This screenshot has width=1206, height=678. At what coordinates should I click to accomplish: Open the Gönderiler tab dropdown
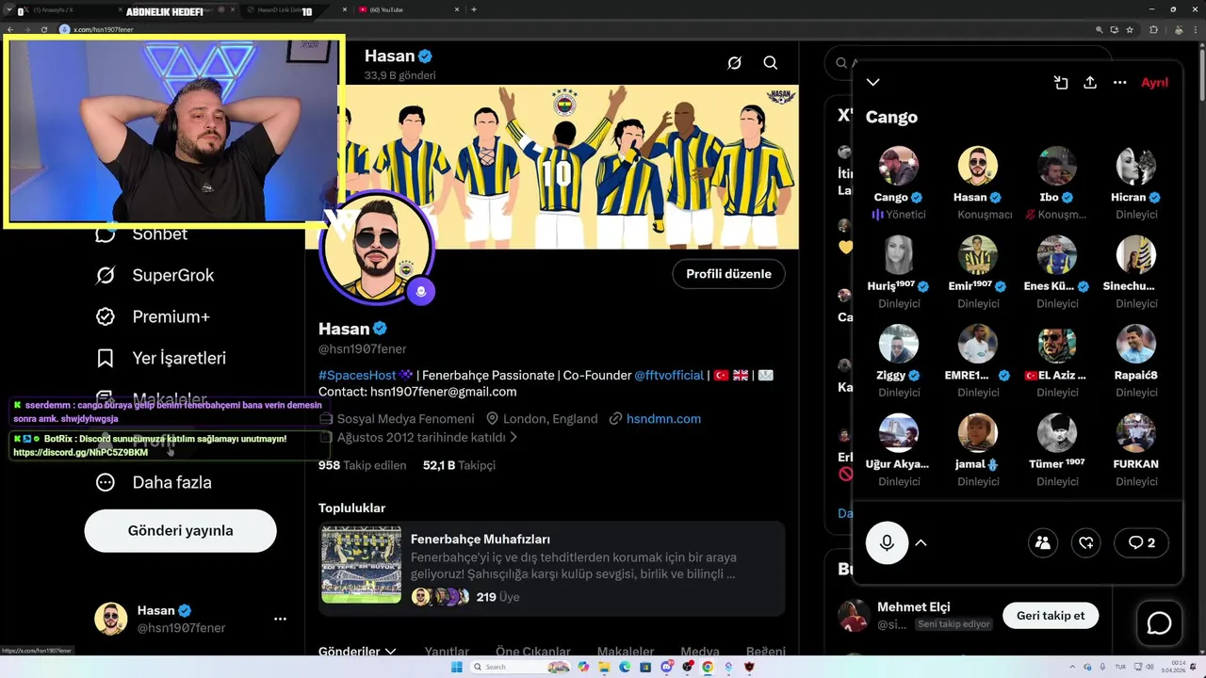357,651
